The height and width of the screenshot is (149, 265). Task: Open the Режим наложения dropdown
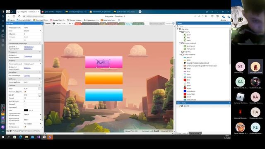point(32,64)
